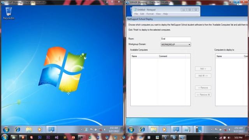This screenshot has width=249, height=140.
Task: Select the NetSupport School Deploy taskbar item in SERVER
Action: [x=198, y=129]
